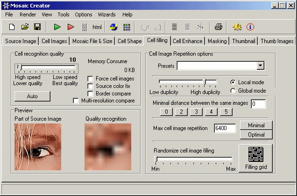297x196 pixels.
Task: Click the Filling grid button
Action: coord(256,158)
